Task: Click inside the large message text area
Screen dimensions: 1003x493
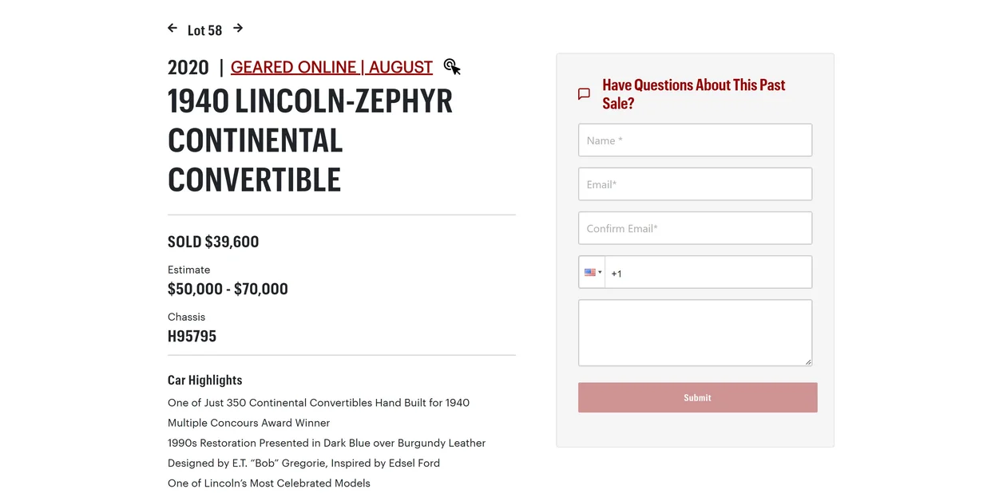Action: pos(695,333)
